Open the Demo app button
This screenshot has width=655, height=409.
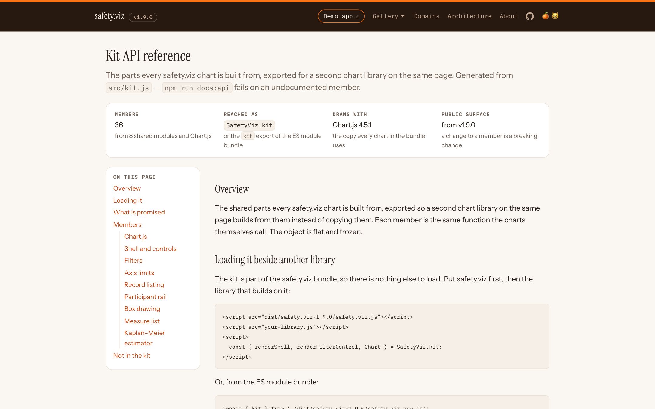click(341, 16)
